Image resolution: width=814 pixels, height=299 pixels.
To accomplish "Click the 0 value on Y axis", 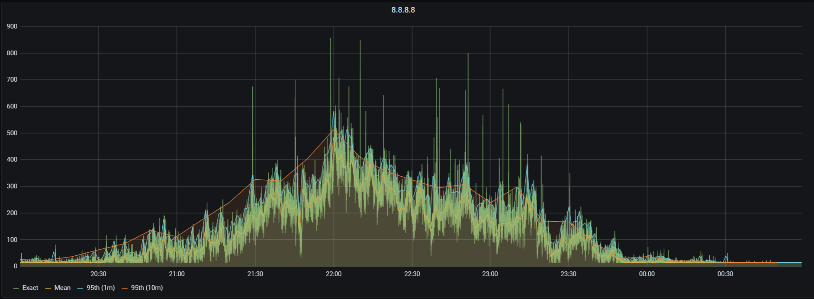I will point(15,266).
